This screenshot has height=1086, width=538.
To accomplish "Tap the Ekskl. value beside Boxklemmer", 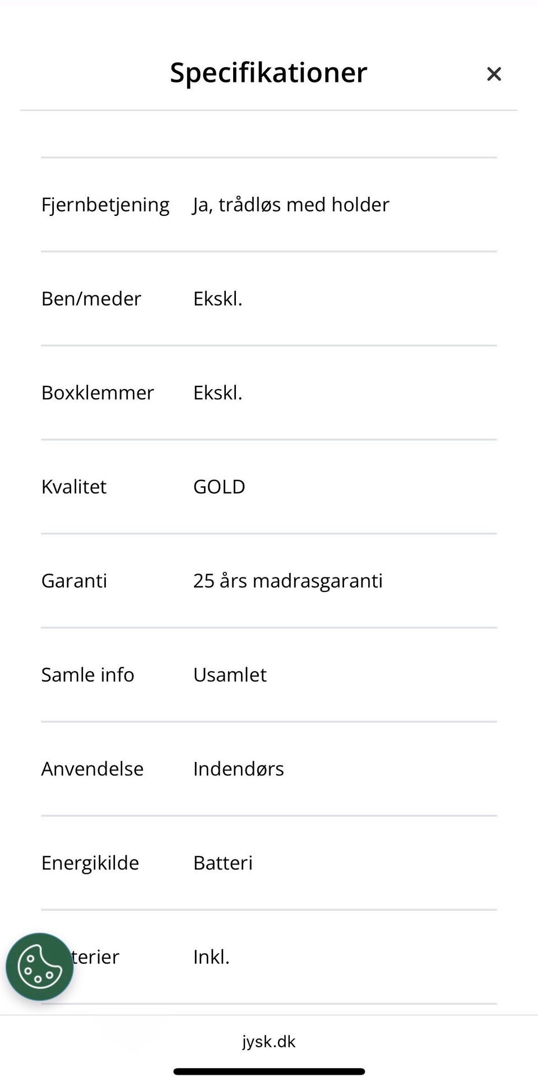I will point(217,392).
